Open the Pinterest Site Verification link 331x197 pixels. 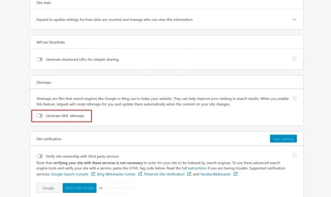click(164, 174)
